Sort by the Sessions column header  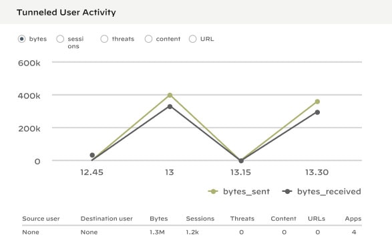click(200, 219)
